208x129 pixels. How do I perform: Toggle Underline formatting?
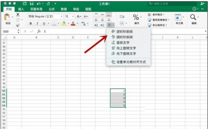pos(44,24)
